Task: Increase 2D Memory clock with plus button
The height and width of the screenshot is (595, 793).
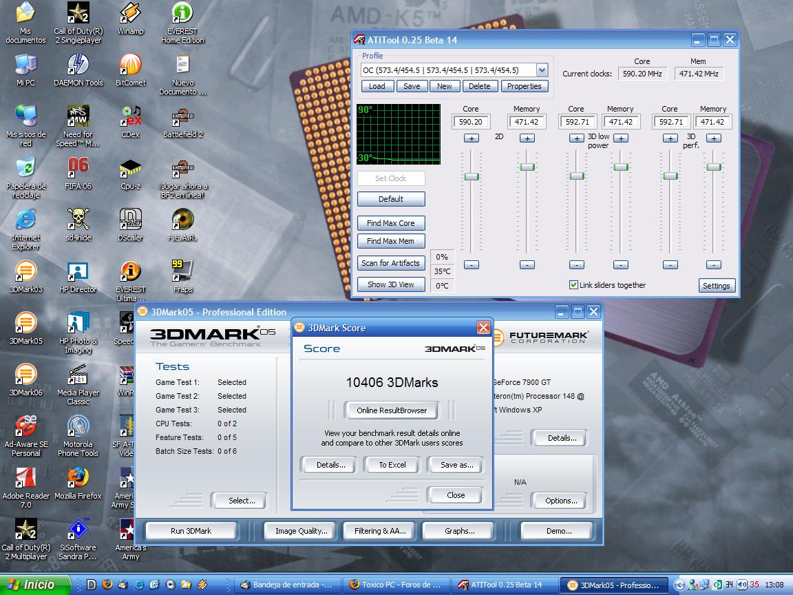Action: 527,138
